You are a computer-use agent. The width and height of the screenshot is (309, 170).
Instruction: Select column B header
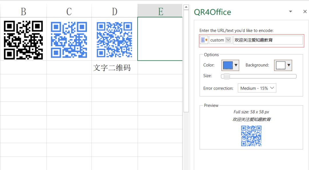pyautogui.click(x=23, y=11)
